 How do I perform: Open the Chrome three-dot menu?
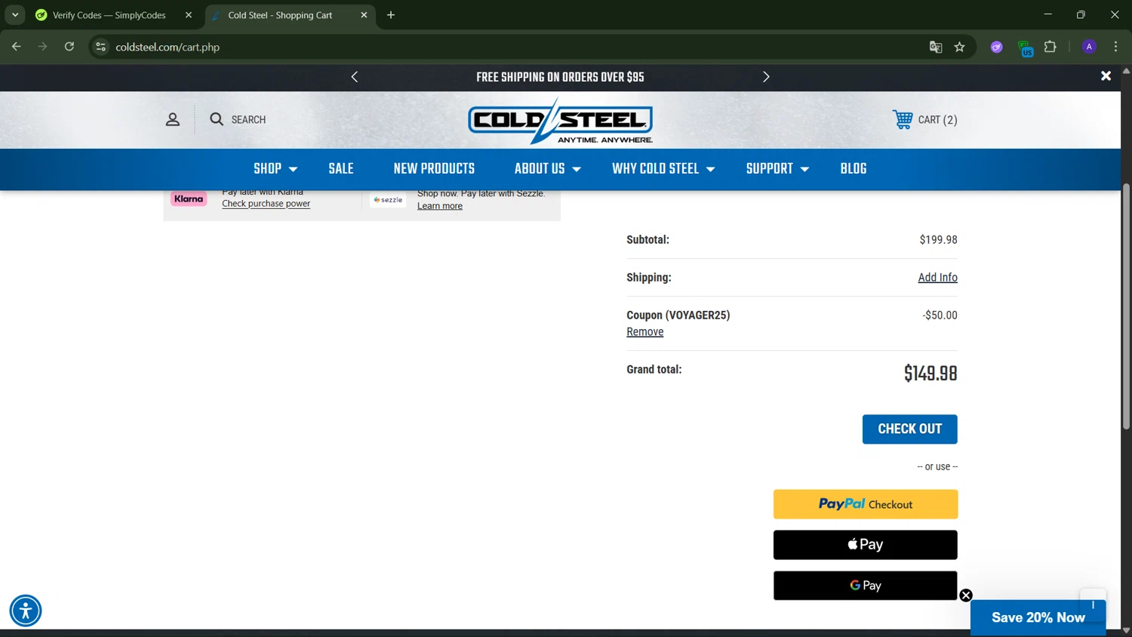pyautogui.click(x=1116, y=47)
